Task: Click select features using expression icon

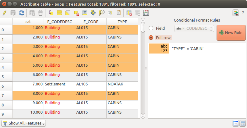Action: pos(51,13)
